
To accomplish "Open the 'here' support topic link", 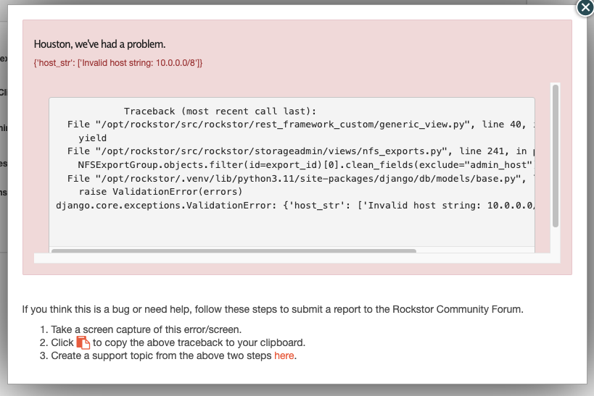I will tap(284, 356).
